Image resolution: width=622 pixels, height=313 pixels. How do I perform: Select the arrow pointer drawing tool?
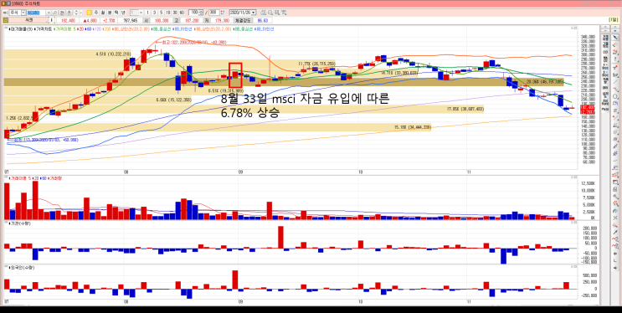pos(615,38)
